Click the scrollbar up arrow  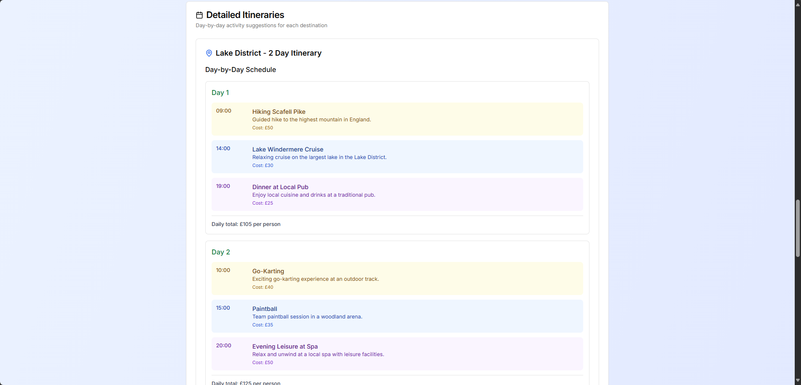[797, 4]
